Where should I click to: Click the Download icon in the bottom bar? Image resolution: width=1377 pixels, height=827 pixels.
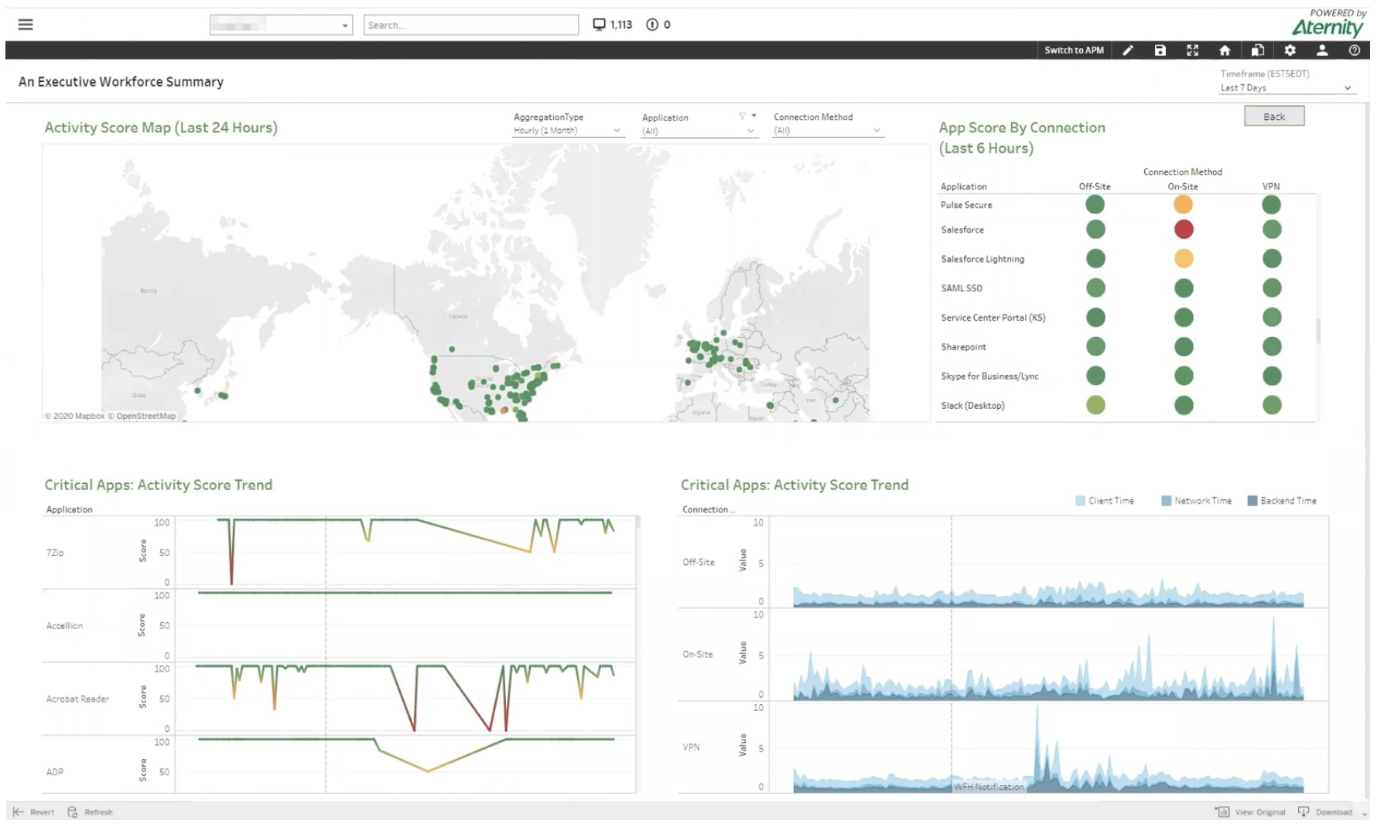click(x=1304, y=812)
